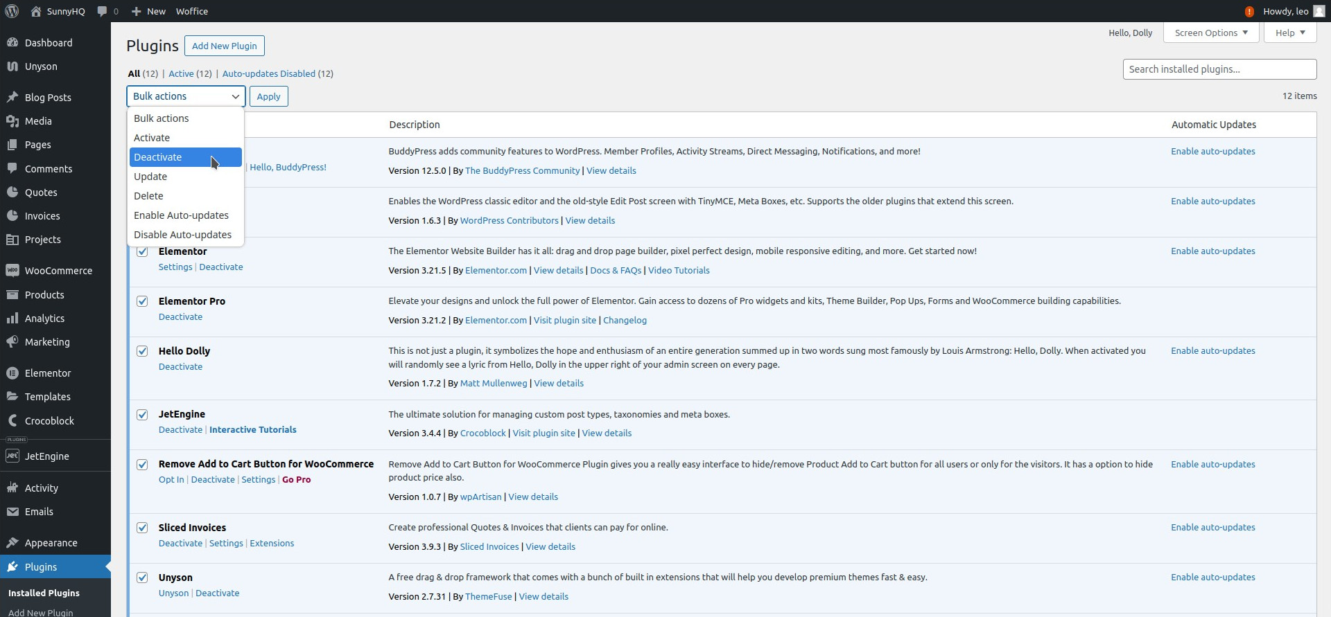Click the Activity sidebar icon
1331x617 pixels.
12,488
